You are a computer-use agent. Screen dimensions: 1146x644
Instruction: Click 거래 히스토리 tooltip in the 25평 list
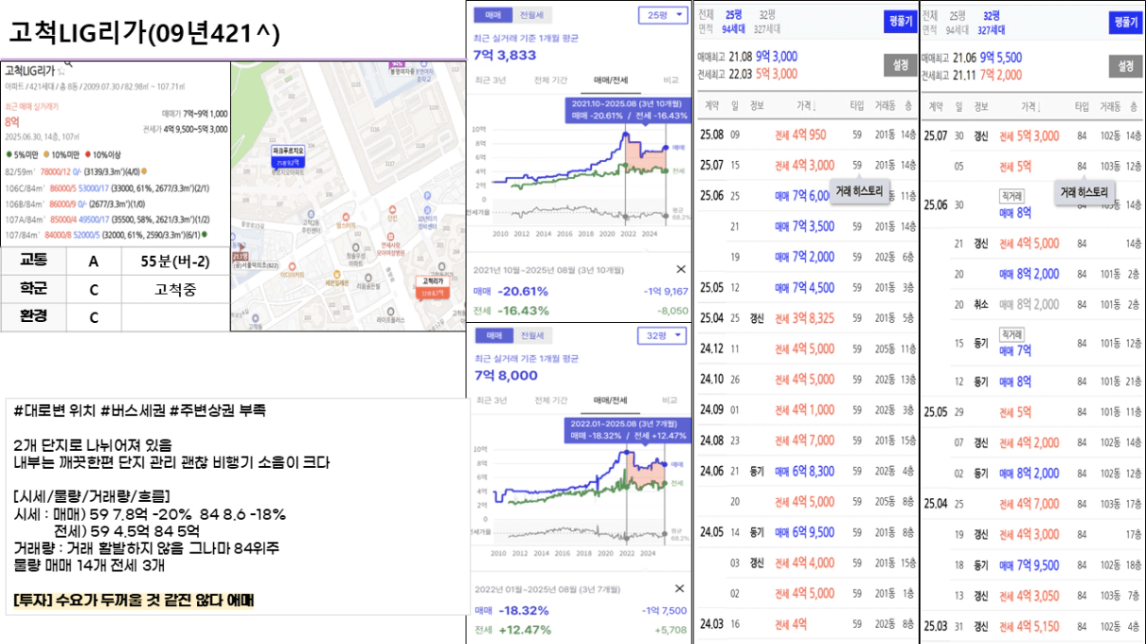click(x=859, y=191)
